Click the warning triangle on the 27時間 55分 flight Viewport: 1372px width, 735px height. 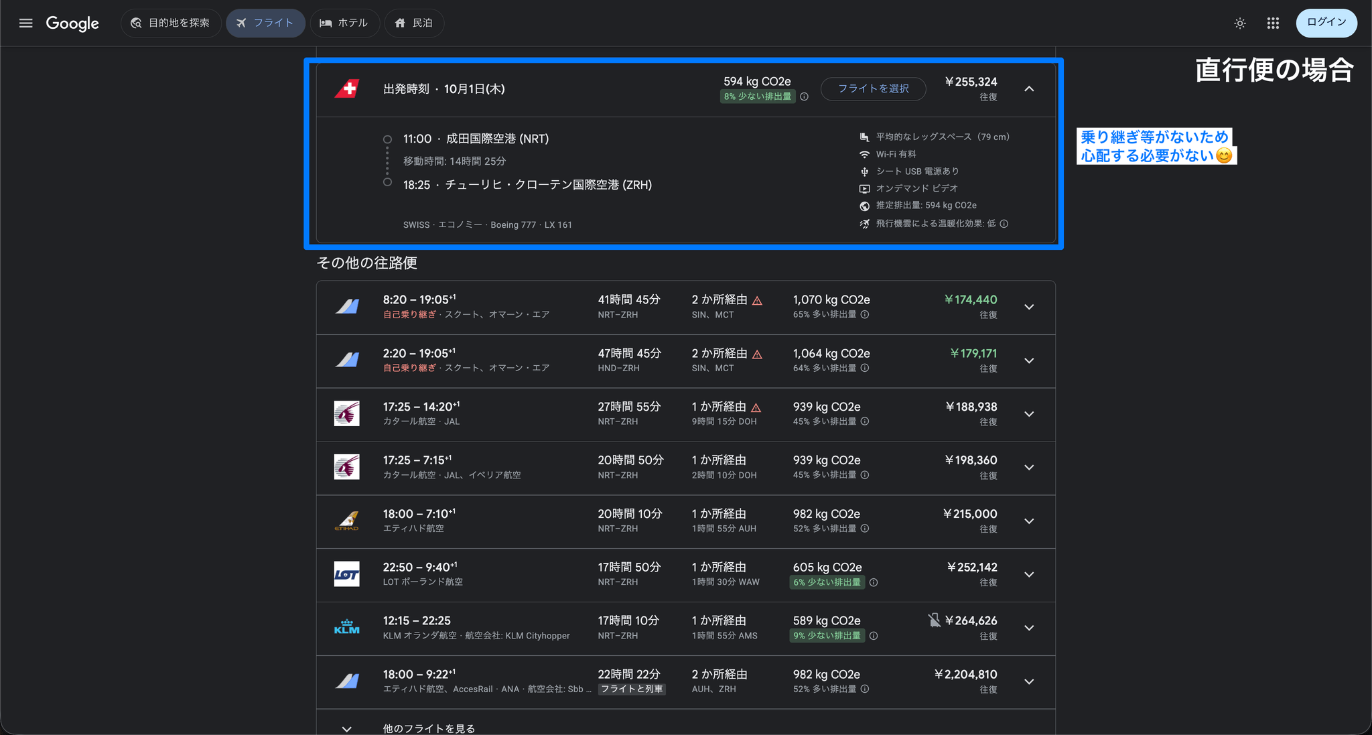coord(756,407)
